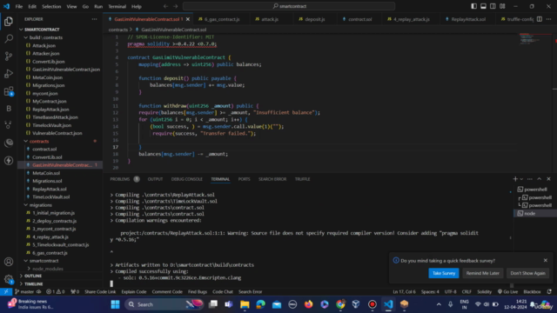Open VS Code icon in Windows taskbar

pyautogui.click(x=388, y=304)
